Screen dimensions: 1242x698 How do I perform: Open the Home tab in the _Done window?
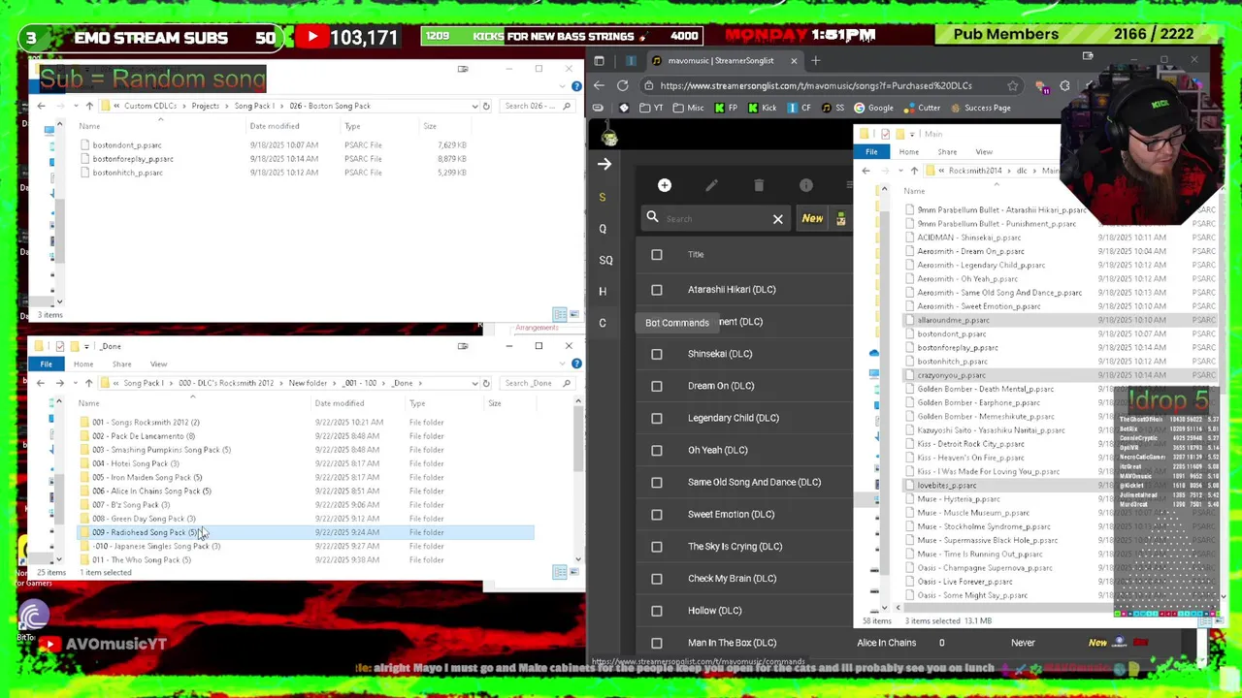coord(83,365)
